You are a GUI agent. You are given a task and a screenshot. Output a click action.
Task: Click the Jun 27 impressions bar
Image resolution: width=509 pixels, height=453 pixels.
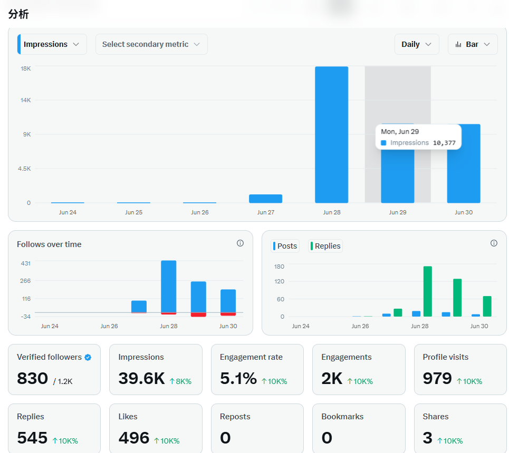[265, 199]
